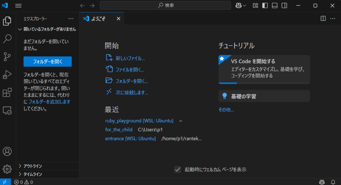Open the Copilot icon in title bar

pos(238,6)
